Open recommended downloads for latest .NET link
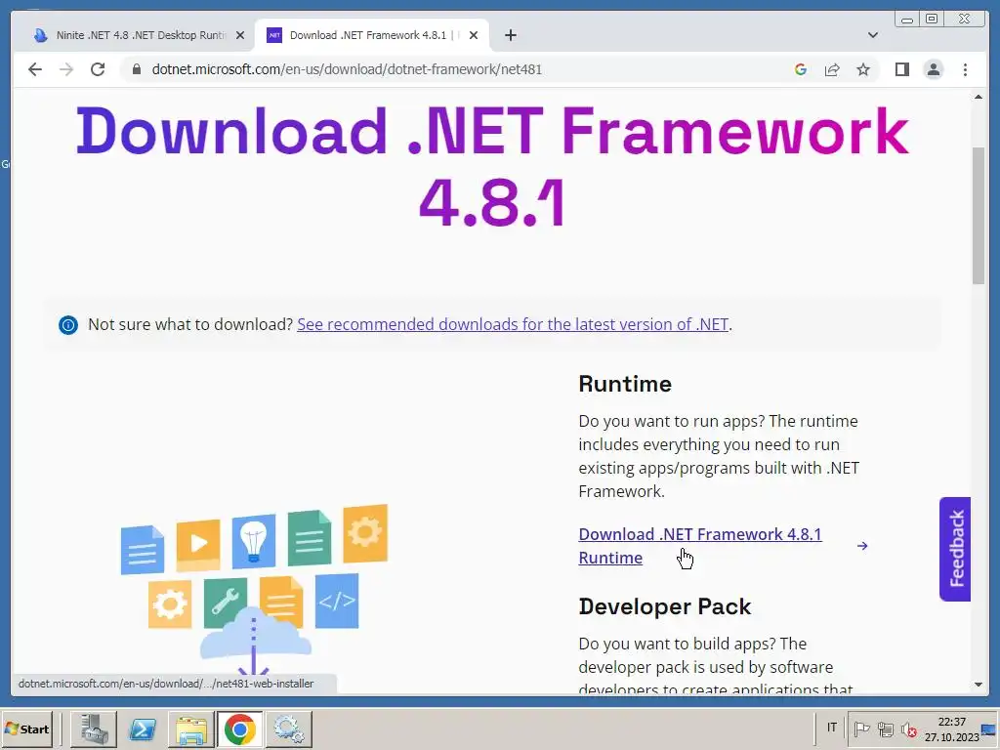This screenshot has height=750, width=1000. (513, 324)
